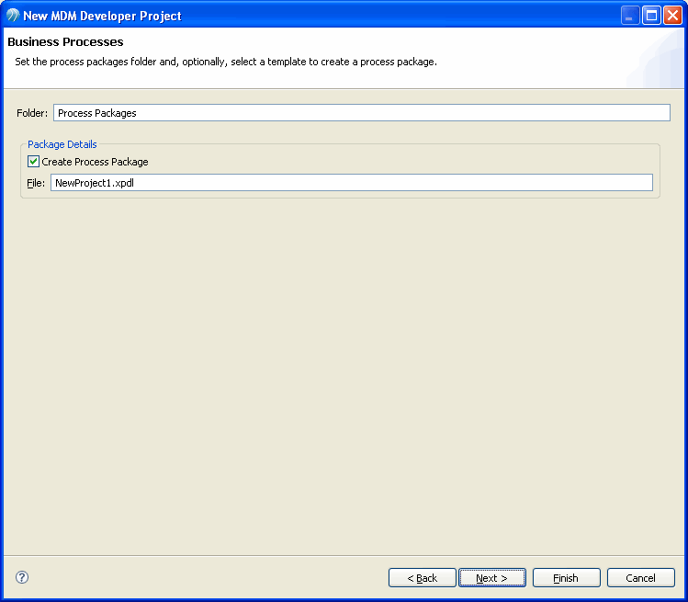Go back with the Back button
Screen dimensions: 688x602
[423, 578]
